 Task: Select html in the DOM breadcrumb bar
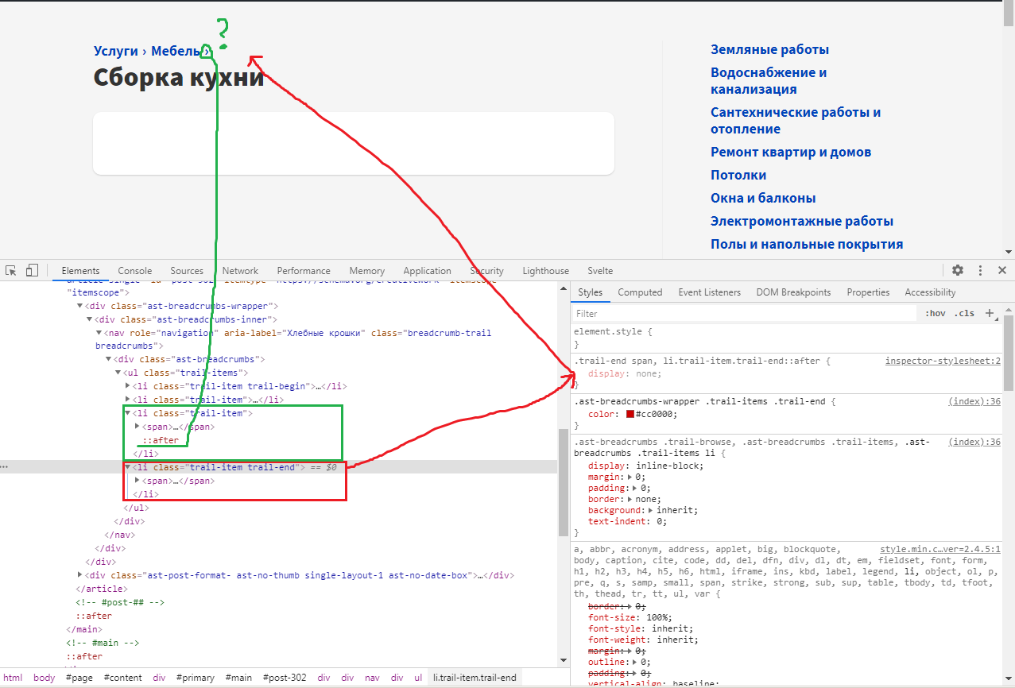click(x=13, y=678)
